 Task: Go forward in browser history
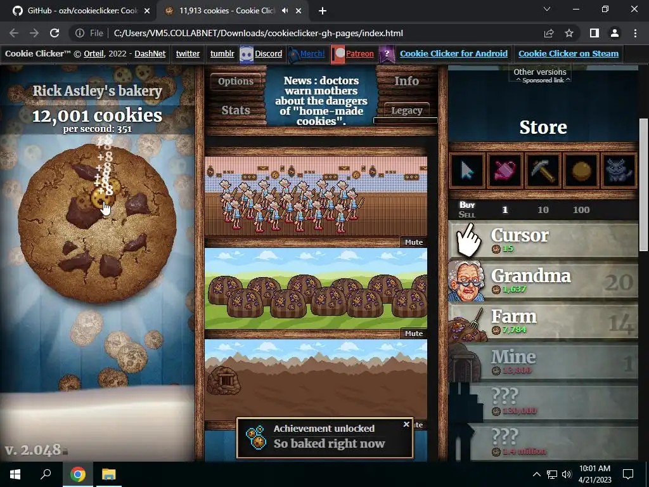pos(34,33)
